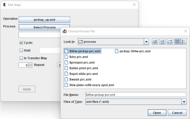Focus the File Name text field
Screen dimensions: 190x119
[x=136, y=95]
